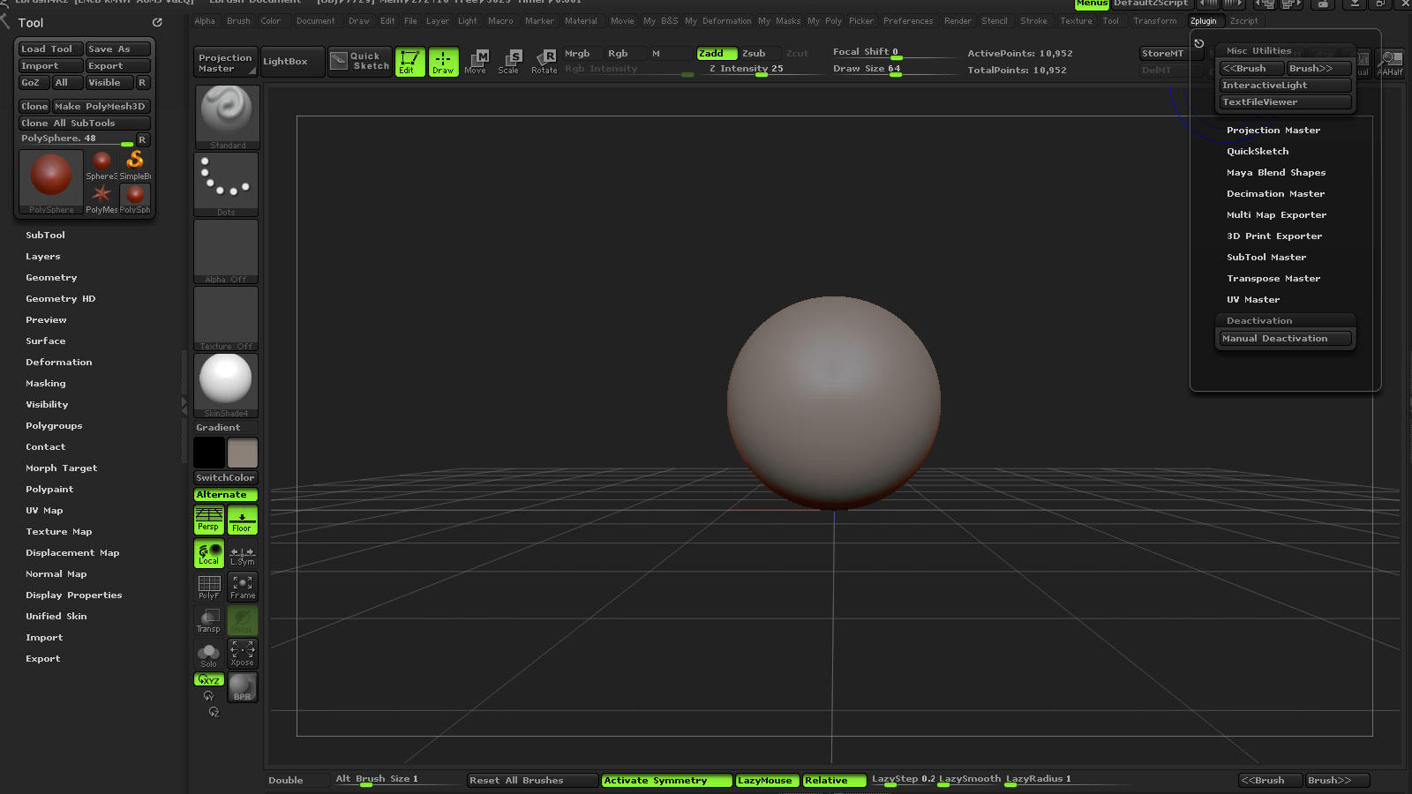Click the Frame view icon
Viewport: 1412px width, 794px height.
(x=243, y=587)
